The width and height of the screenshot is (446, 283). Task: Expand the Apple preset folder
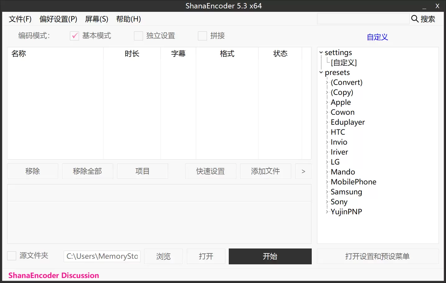pyautogui.click(x=327, y=102)
